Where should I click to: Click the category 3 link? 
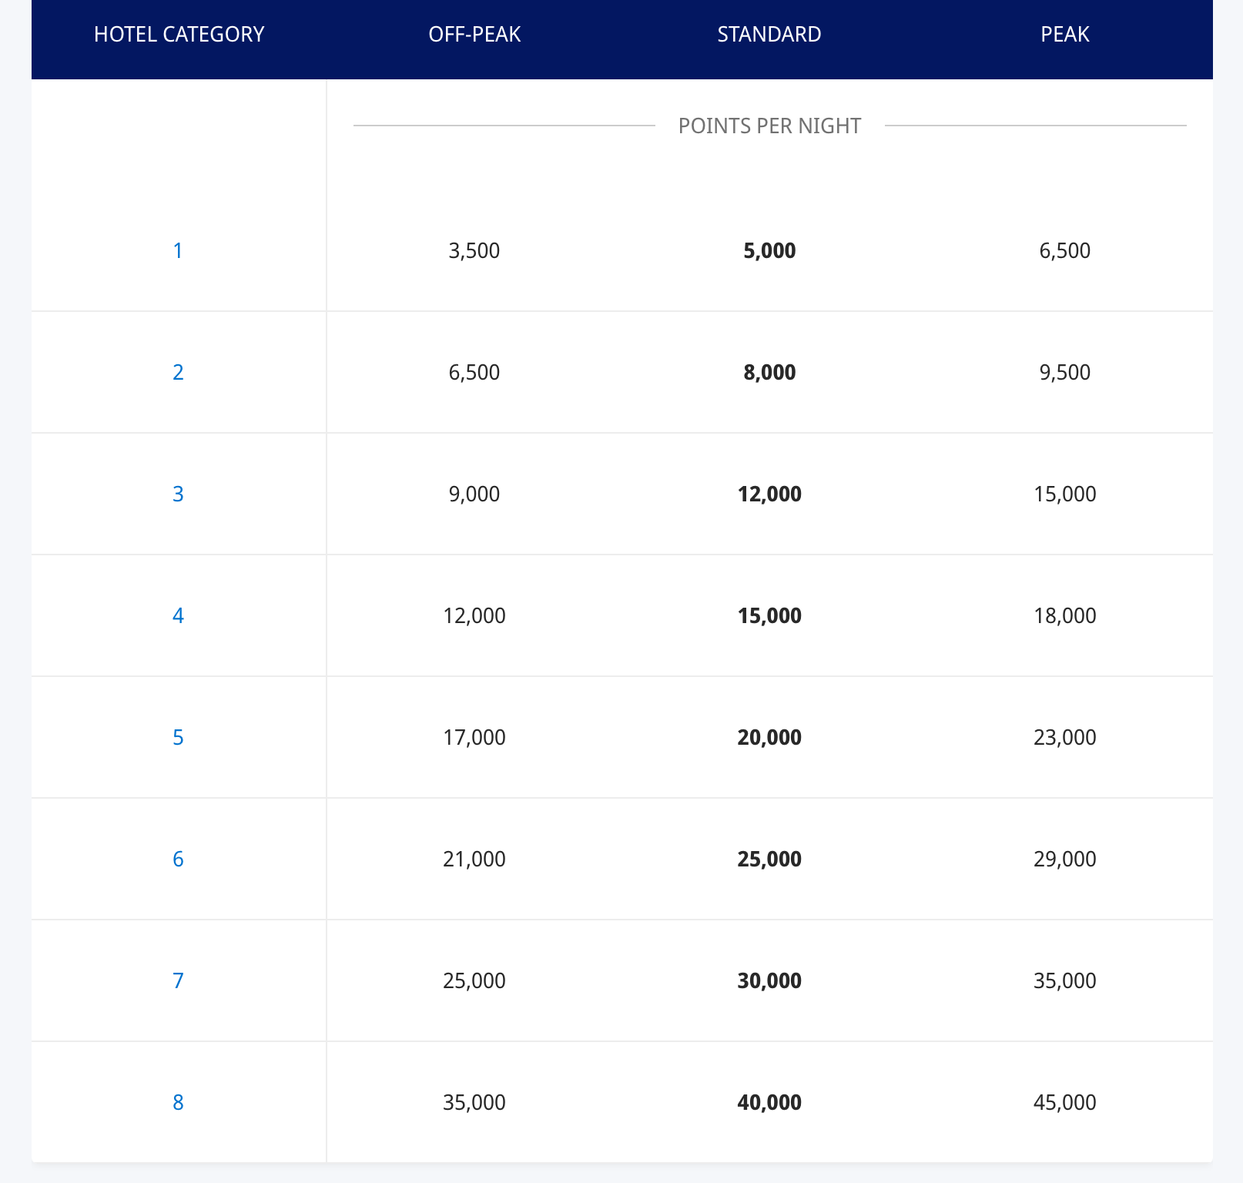click(178, 494)
